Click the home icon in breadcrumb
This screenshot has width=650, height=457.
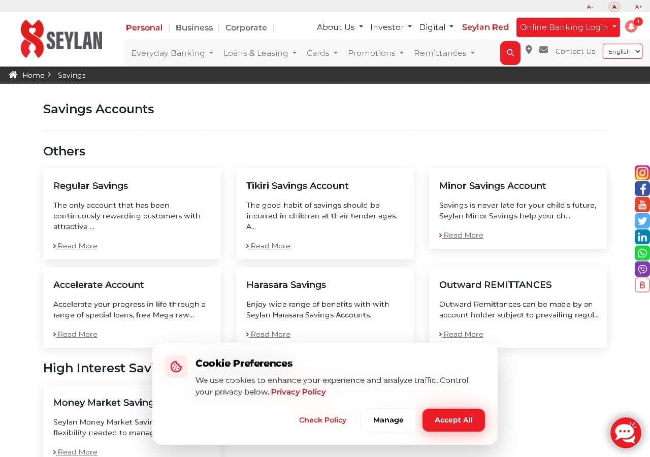(x=13, y=75)
